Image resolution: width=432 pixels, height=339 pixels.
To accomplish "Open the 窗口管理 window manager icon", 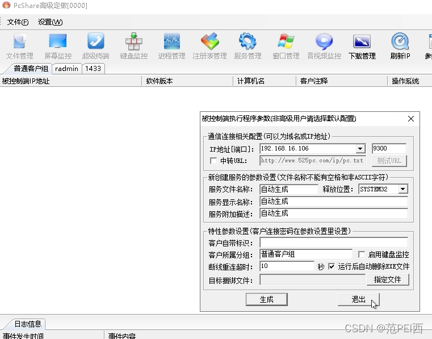I will [286, 46].
